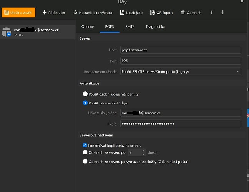Image resolution: width=249 pixels, height=192 pixels.
Task: Click the Uživatelské jméno input field
Action: pyautogui.click(x=181, y=113)
